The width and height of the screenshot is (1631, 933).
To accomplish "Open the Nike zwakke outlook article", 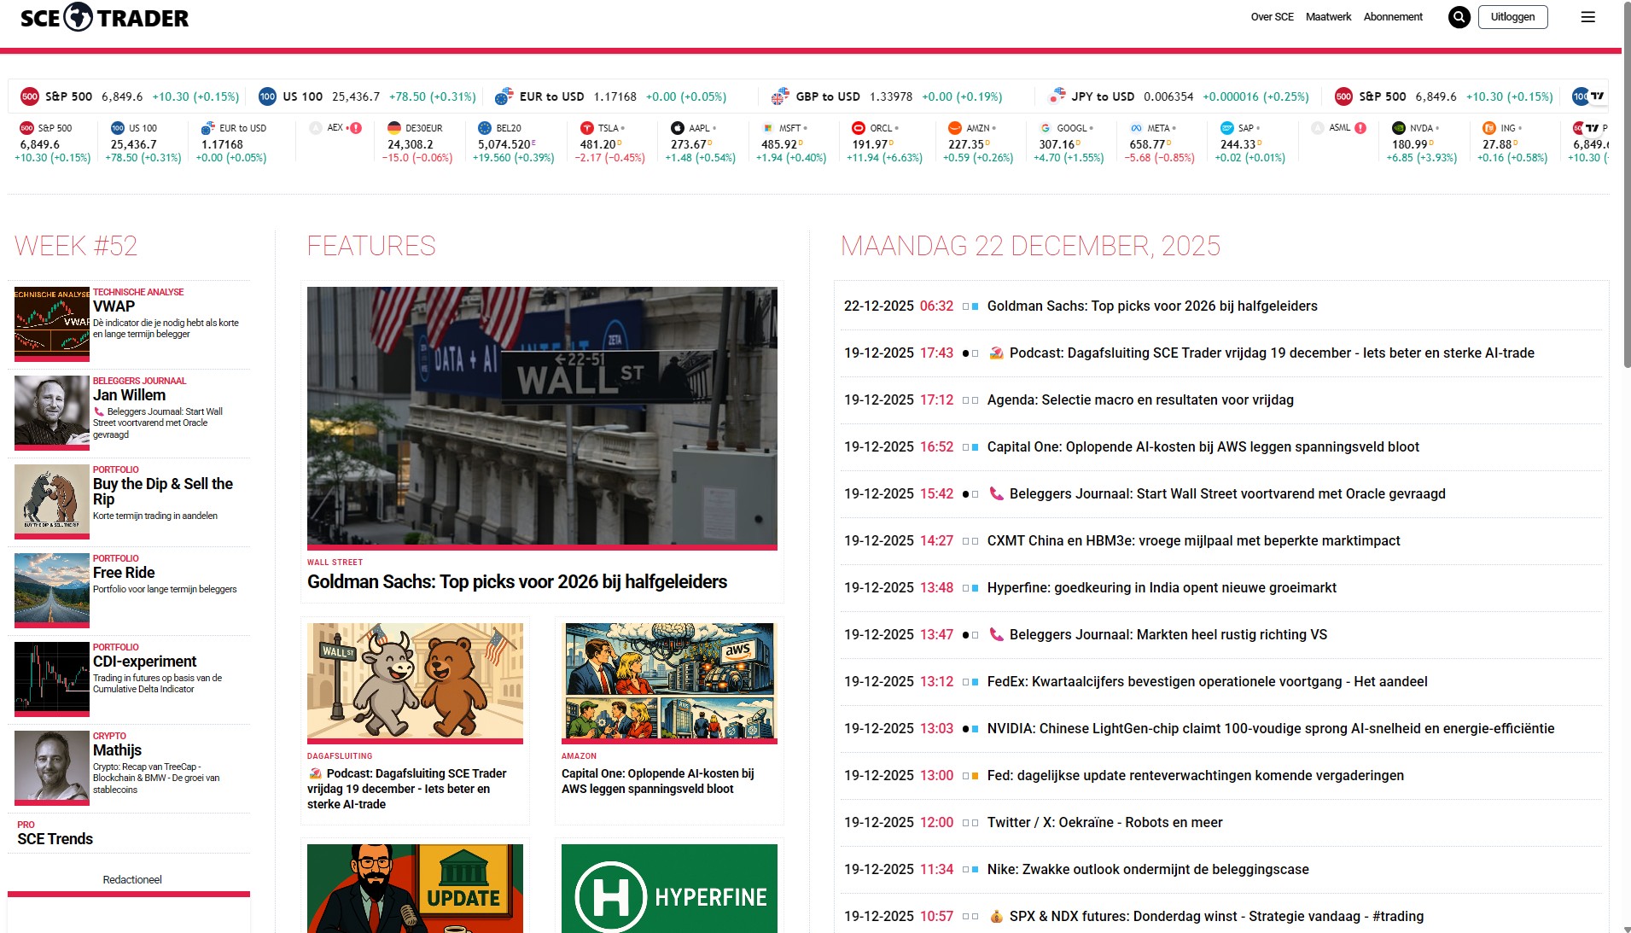I will 1148,869.
